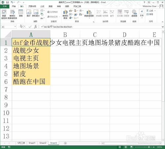Expand the formula bar
Viewport: 165px width, 149px height.
163,27
